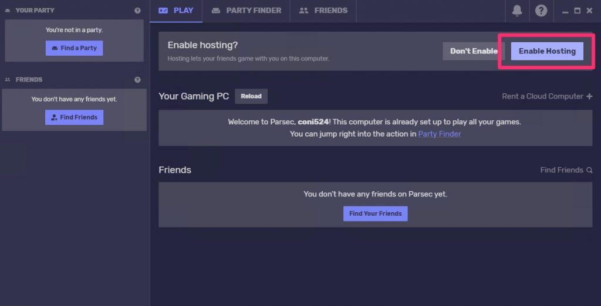Open the Party Finder tab
601x306 pixels.
coord(247,11)
